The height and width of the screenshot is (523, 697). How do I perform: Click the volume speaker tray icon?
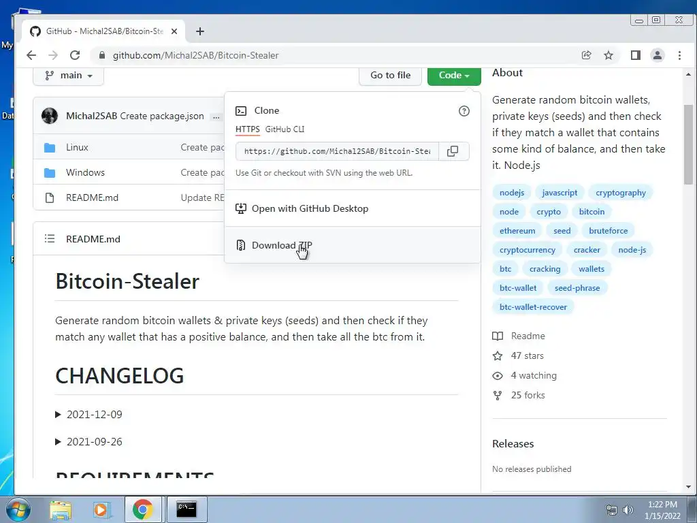[x=628, y=510]
